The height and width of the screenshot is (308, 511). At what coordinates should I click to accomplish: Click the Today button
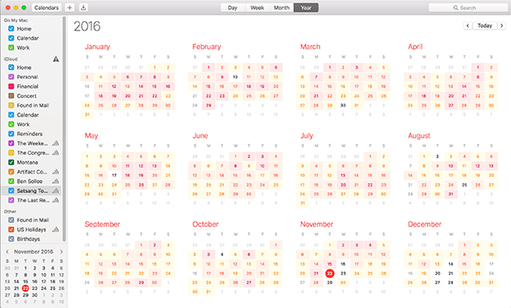pos(485,26)
